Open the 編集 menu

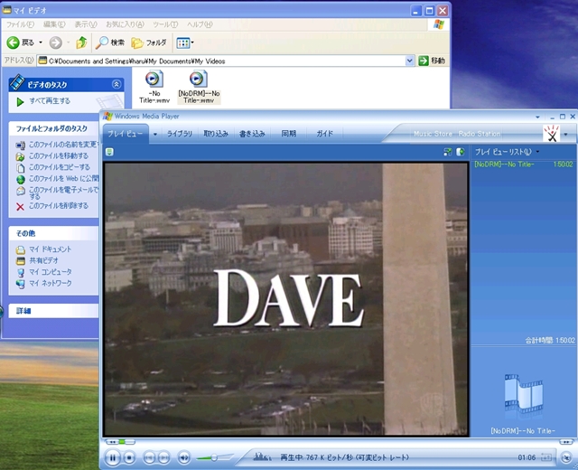click(x=54, y=24)
